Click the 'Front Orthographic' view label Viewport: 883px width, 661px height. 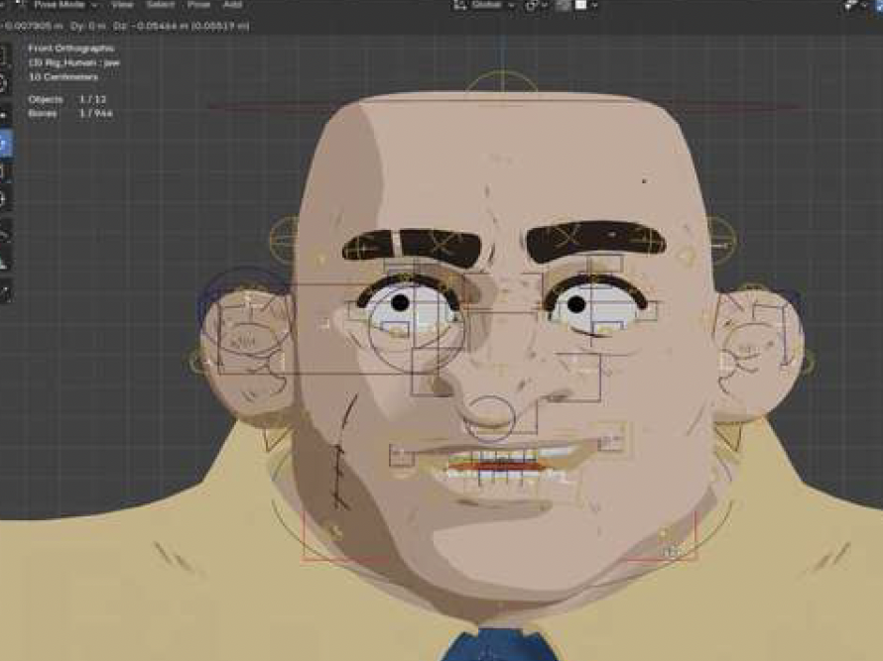tap(71, 49)
